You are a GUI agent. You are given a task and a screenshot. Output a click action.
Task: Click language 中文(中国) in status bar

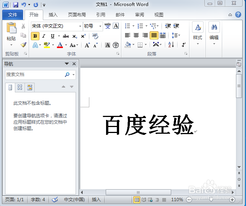(74, 200)
